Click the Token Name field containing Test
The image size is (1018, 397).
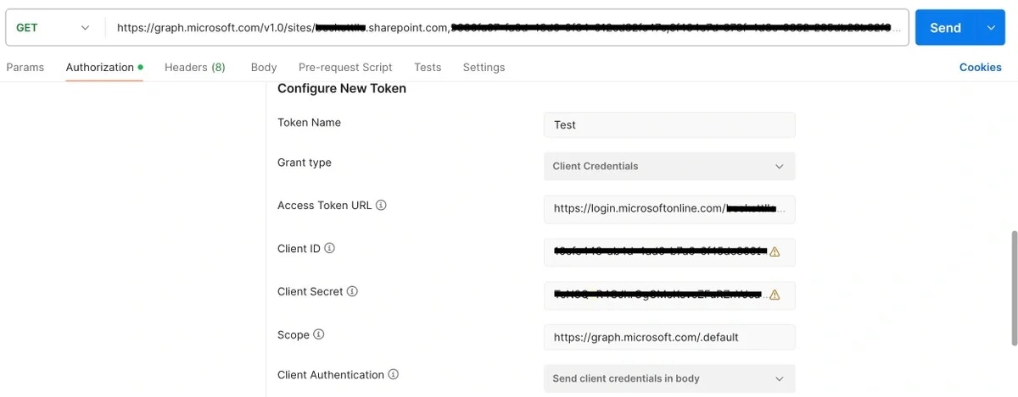tap(669, 125)
